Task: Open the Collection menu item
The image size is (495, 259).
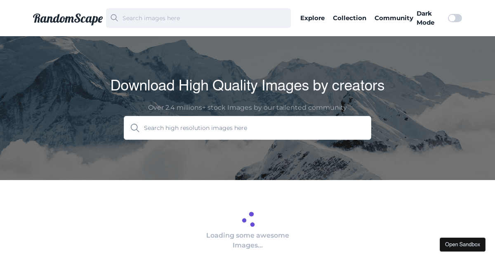Action: [x=349, y=18]
